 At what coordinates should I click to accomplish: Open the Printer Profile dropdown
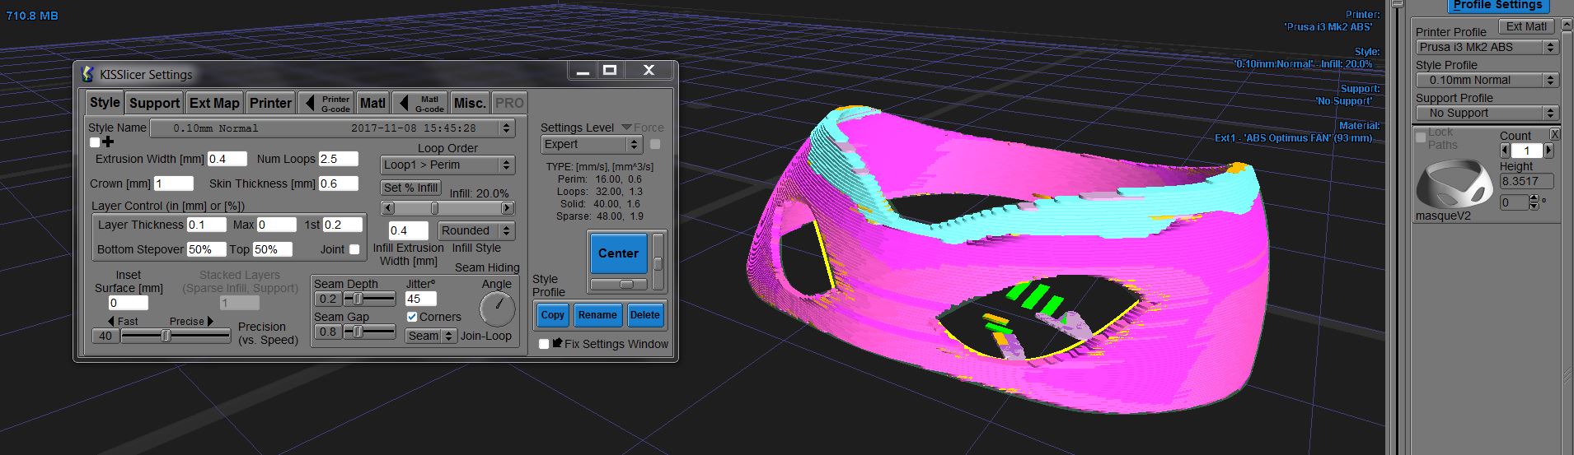pyautogui.click(x=1486, y=47)
